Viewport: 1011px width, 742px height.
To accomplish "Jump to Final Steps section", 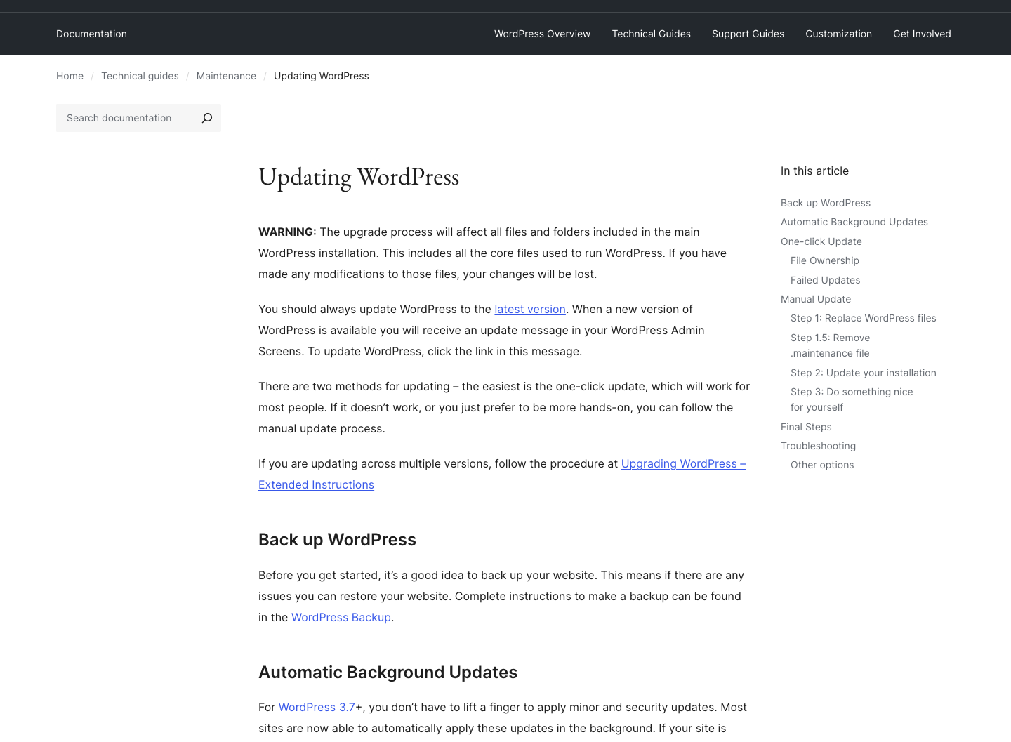I will tap(806, 427).
